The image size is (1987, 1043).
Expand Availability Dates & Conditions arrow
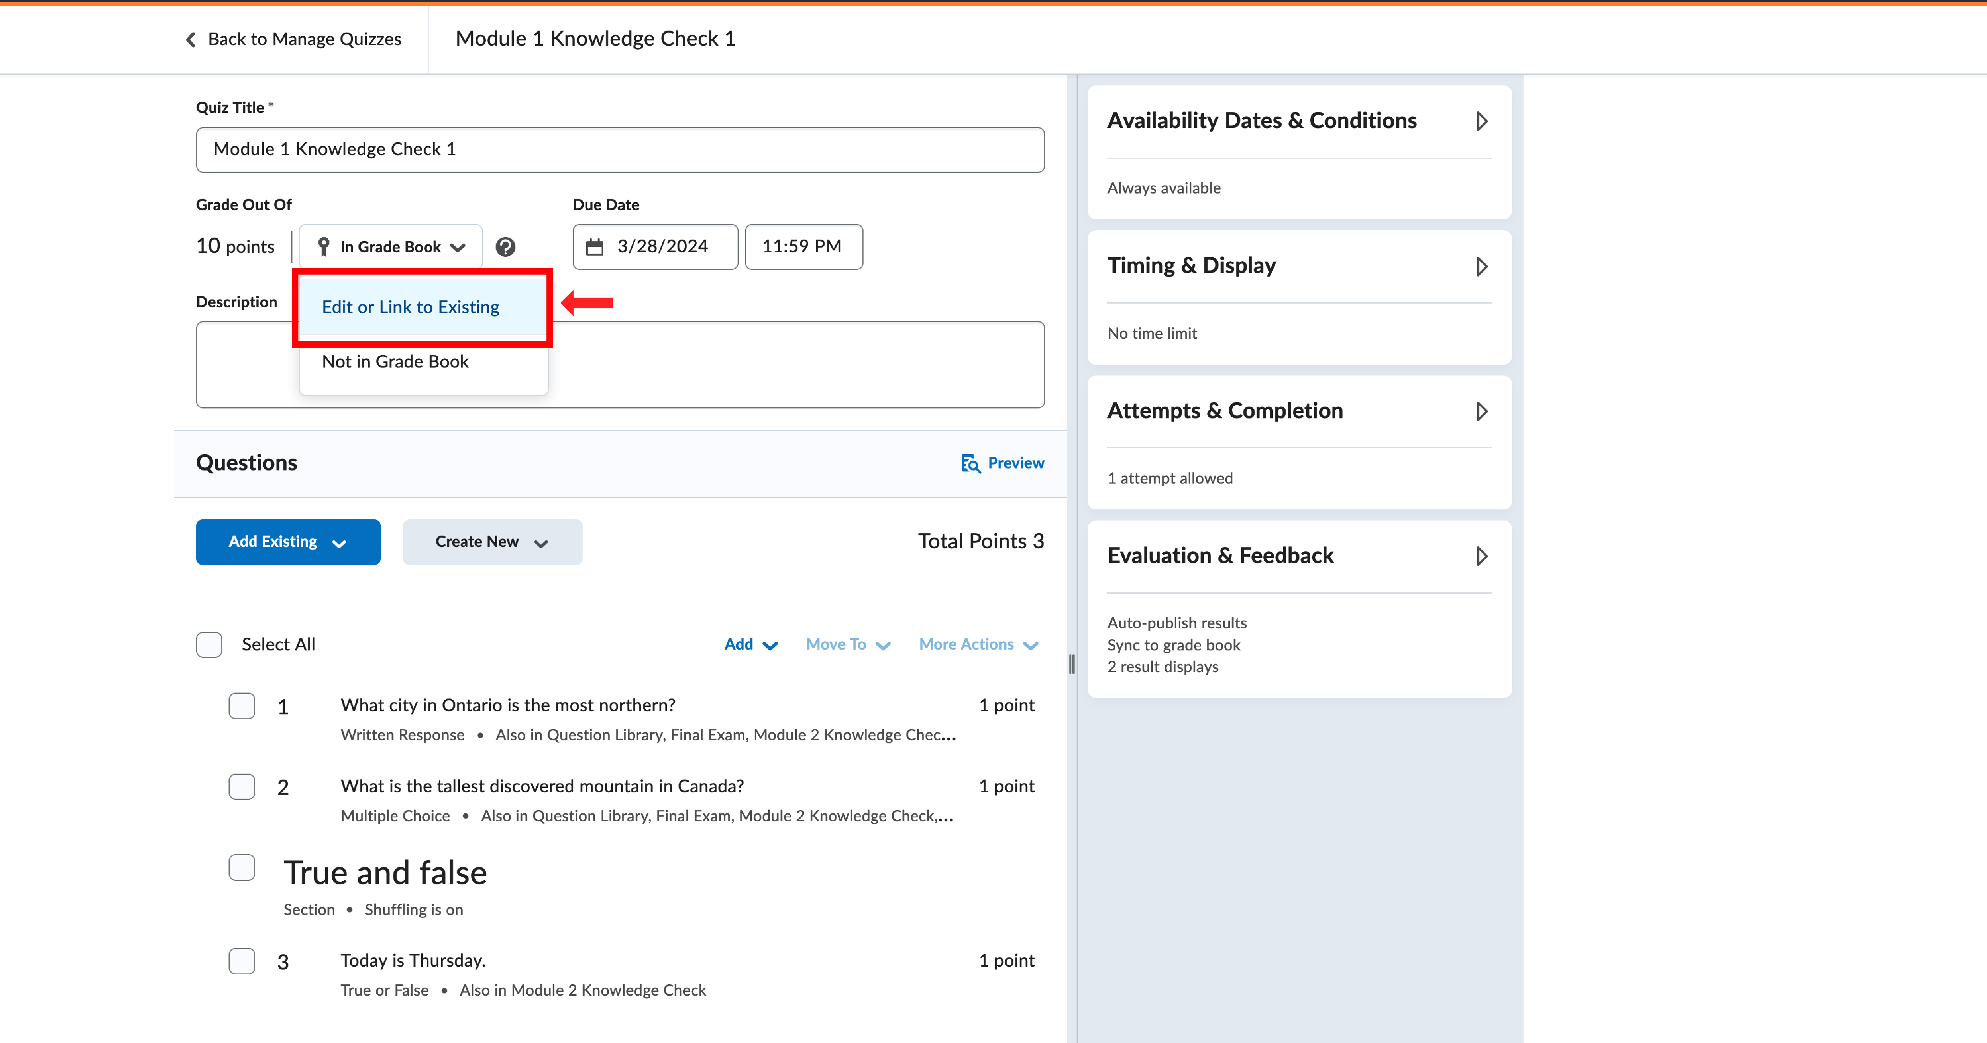click(x=1481, y=121)
